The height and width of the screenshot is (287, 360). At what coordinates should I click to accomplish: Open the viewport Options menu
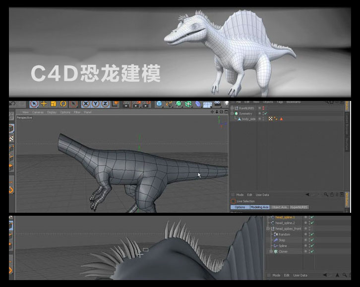(x=65, y=112)
